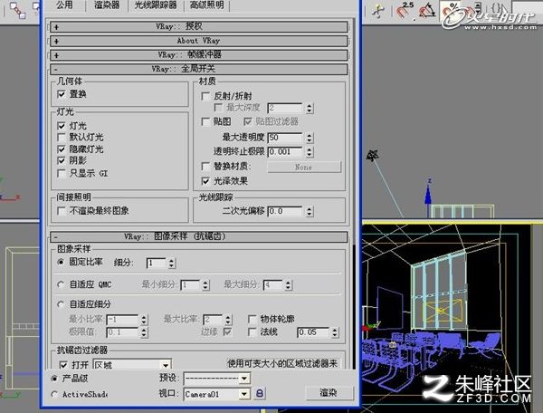Expand the VRay:: 帧缓冲器 rollout
The image size is (543, 413).
coord(199,54)
